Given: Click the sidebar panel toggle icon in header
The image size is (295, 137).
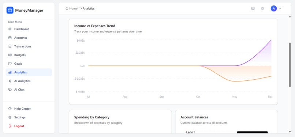Looking at the screenshot, I should tap(253, 8).
